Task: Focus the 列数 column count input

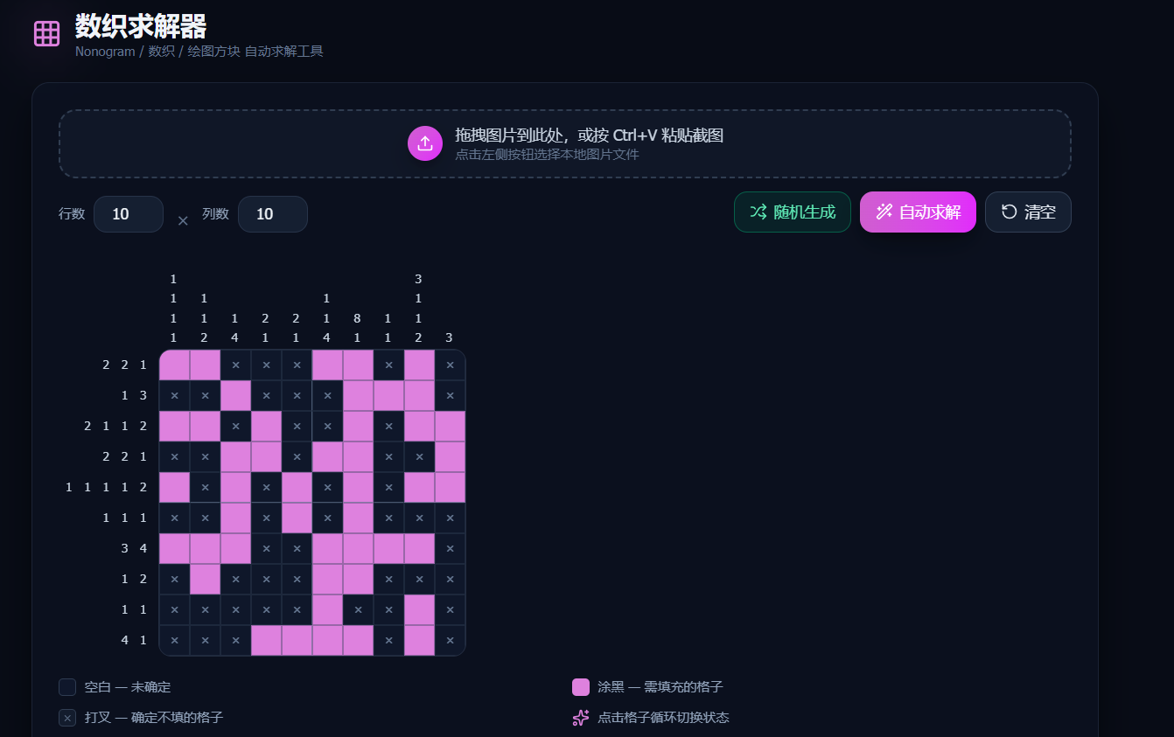Action: pos(273,214)
